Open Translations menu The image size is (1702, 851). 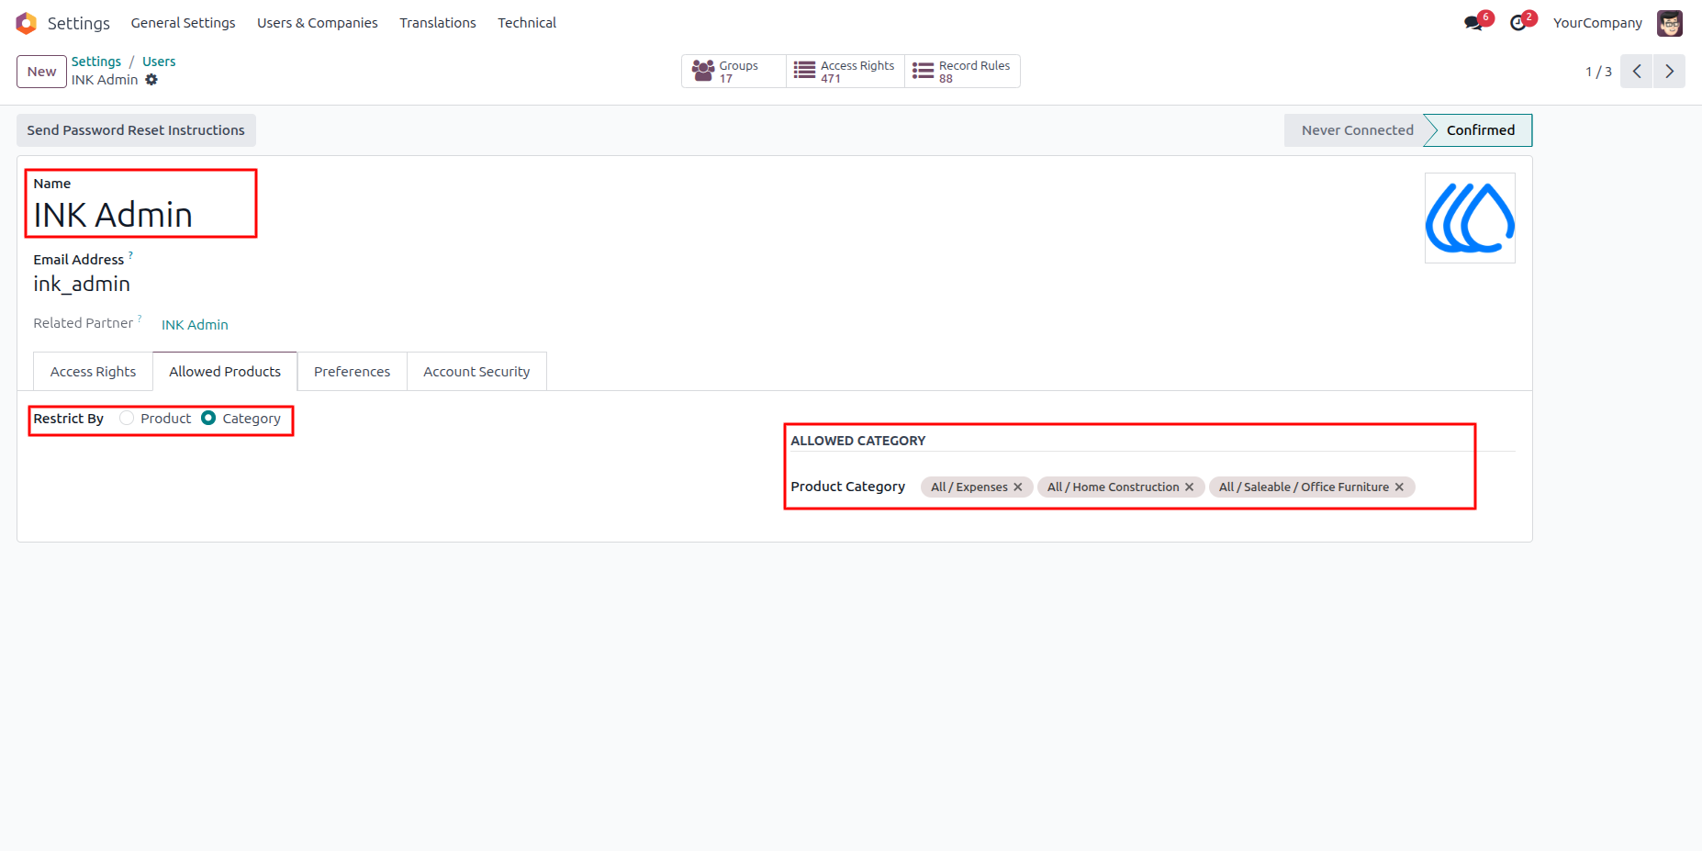[438, 23]
